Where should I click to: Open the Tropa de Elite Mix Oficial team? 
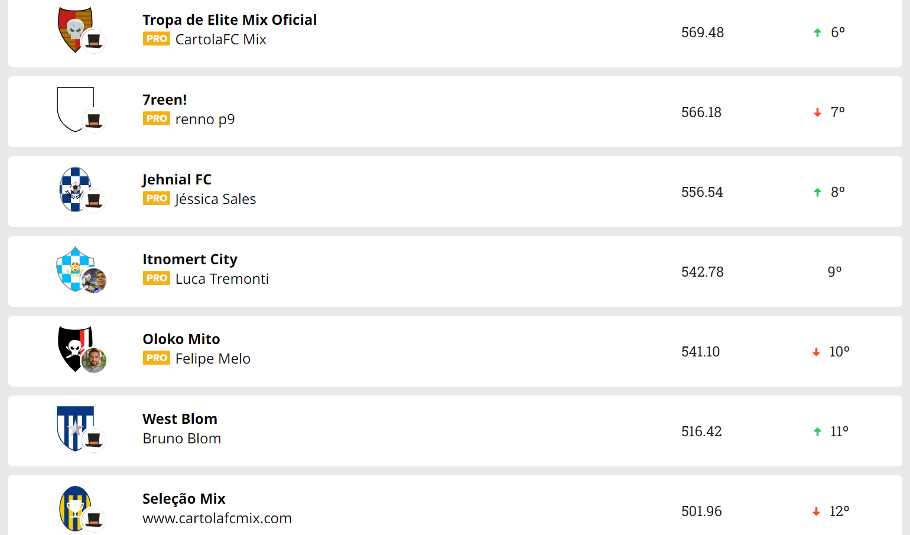[229, 20]
